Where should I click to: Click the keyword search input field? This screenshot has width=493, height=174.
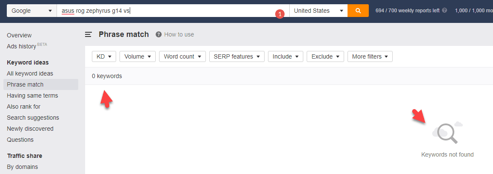[173, 11]
